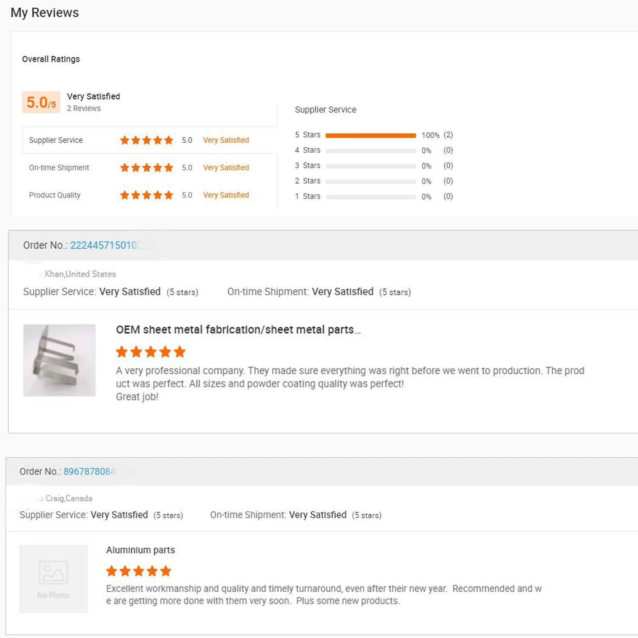Click the 3 Stars empty rating bar

(370, 166)
